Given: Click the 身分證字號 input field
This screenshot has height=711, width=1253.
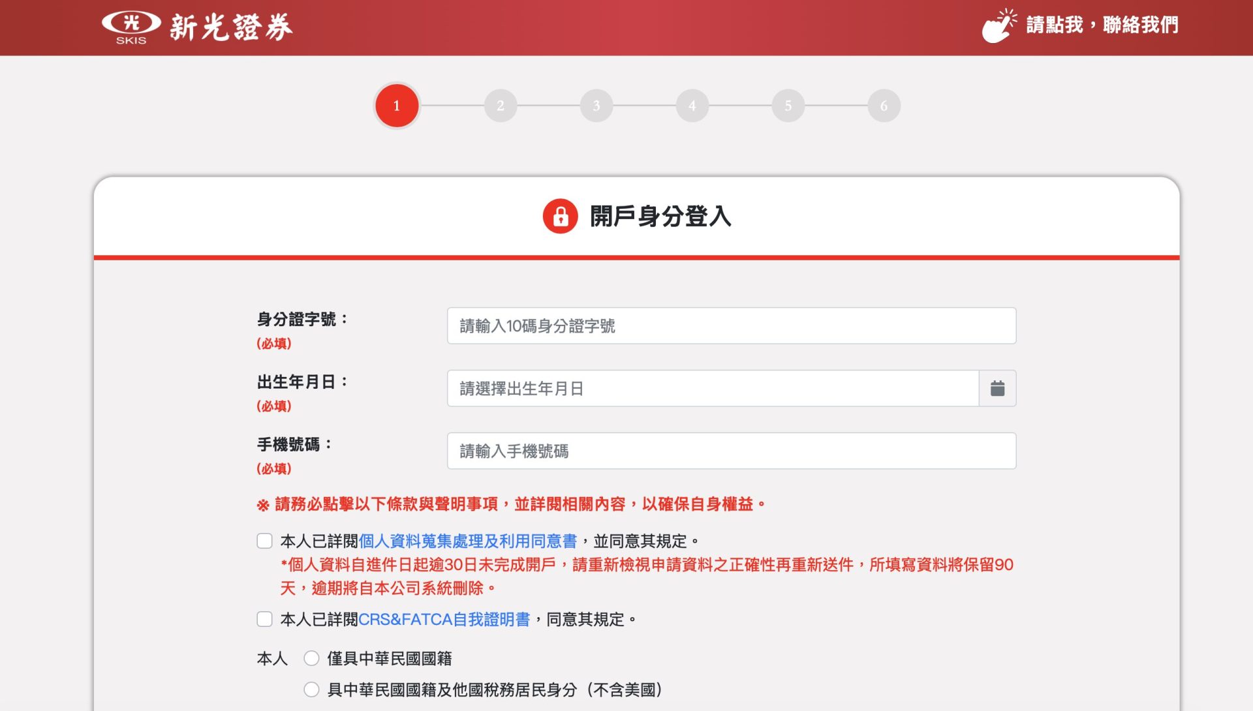Looking at the screenshot, I should click(x=731, y=325).
